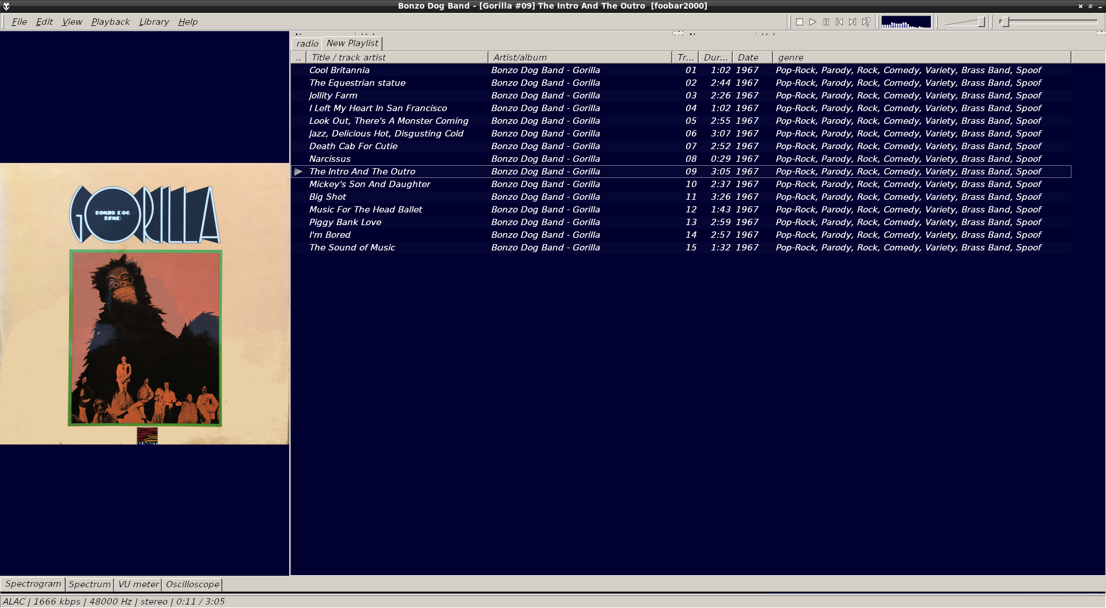Screen dimensions: 1106x608
Task: Switch to the Oscilloscope tab
Action: point(192,584)
